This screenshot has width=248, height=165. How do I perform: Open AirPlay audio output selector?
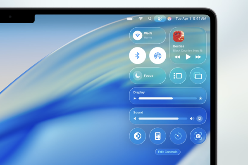point(200,118)
